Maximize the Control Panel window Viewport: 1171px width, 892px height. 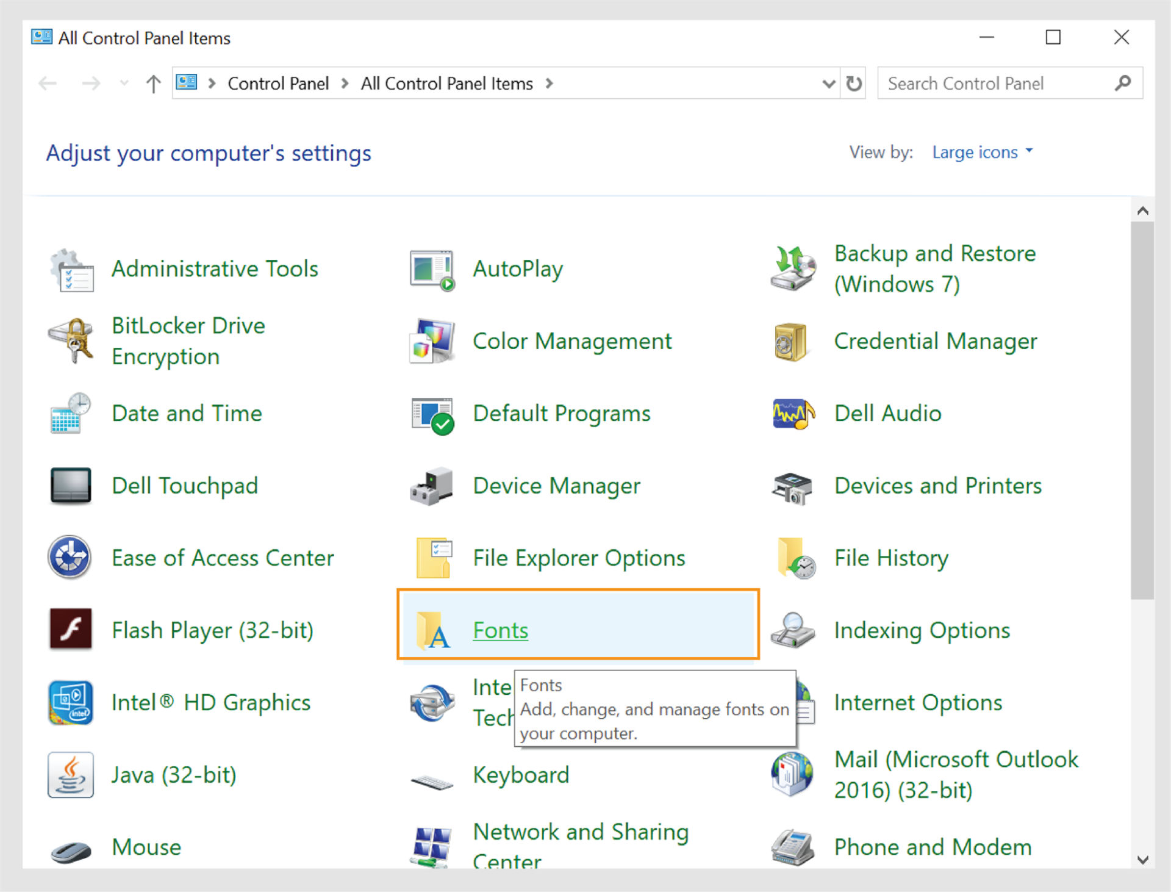pos(1053,37)
